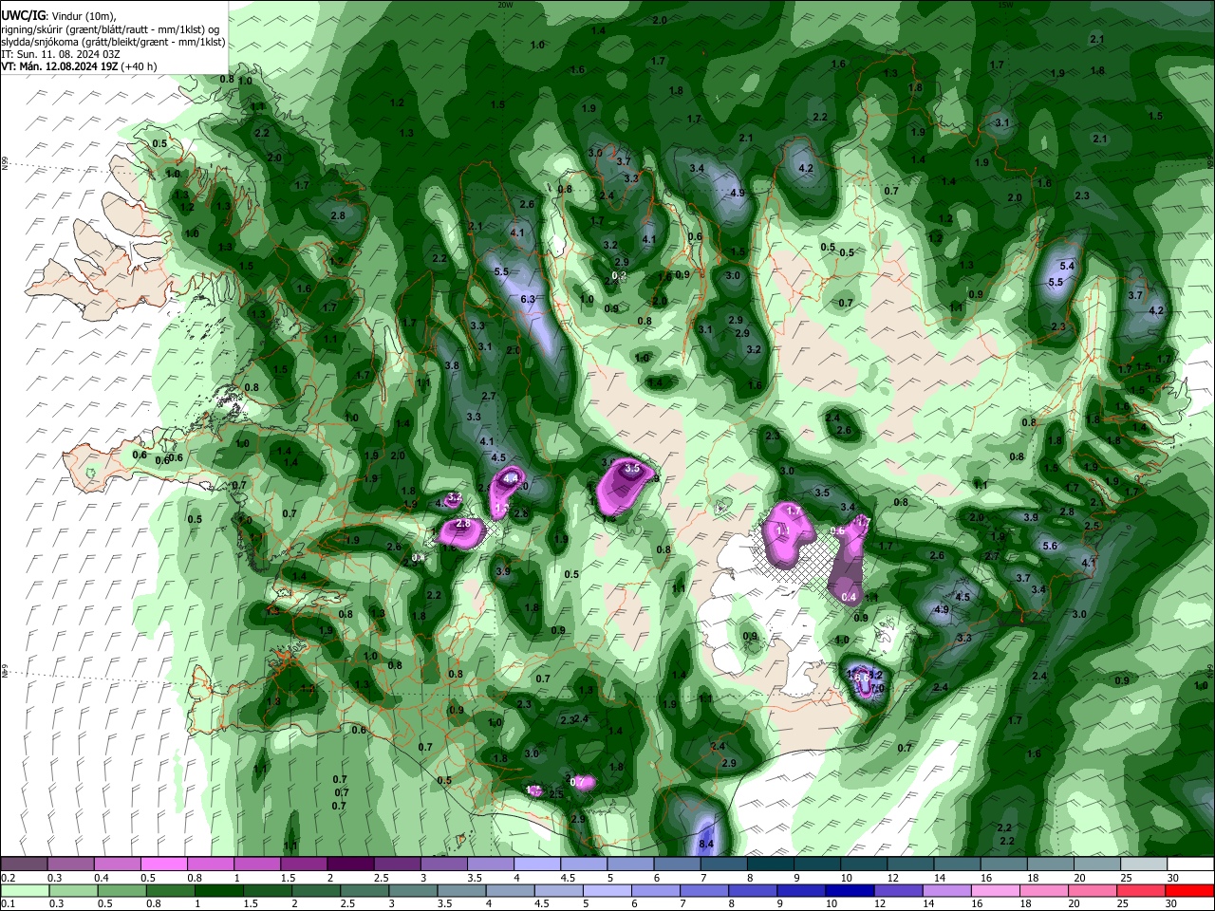Select the dark teal 8–9 top legend swatch
The height and width of the screenshot is (911, 1215).
coord(770,865)
